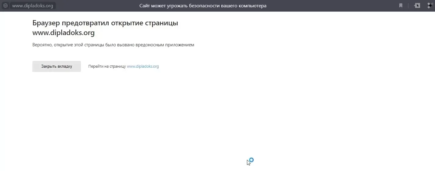This screenshot has width=435, height=171.
Task: Click the www.dipladoks.org text in the heading
Action: click(63, 33)
